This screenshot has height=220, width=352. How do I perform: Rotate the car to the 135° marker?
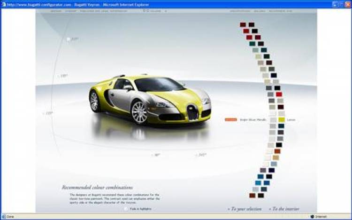[x=48, y=113]
